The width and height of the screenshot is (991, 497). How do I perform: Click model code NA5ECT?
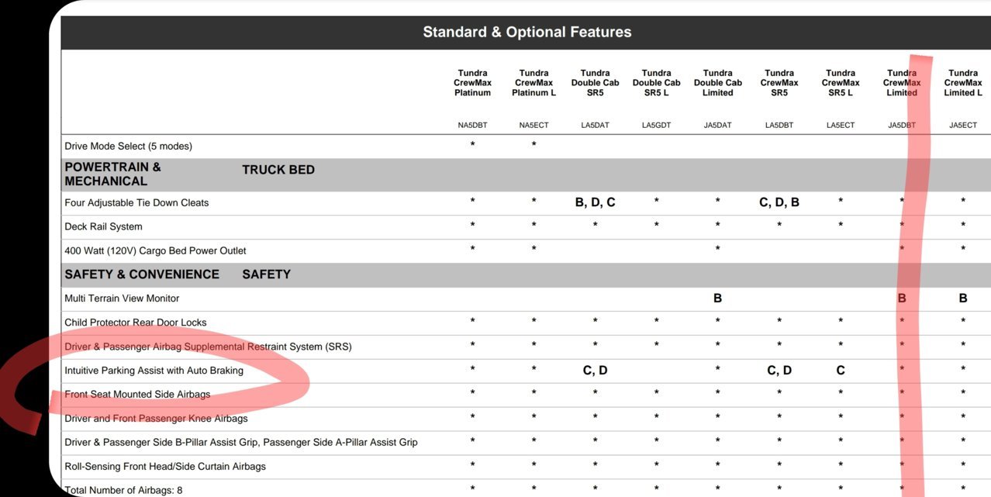533,125
